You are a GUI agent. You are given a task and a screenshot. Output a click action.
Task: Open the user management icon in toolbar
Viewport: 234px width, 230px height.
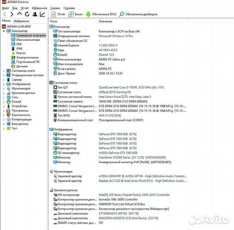pyautogui.click(x=35, y=14)
